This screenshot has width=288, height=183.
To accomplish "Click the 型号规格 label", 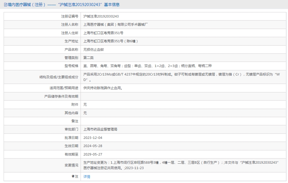I will [71, 66].
